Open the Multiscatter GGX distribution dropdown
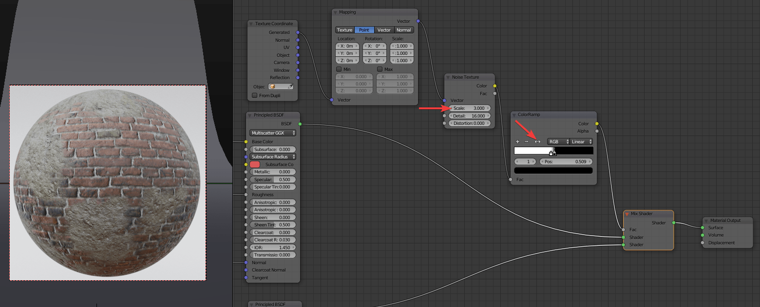760x307 pixels. tap(273, 133)
